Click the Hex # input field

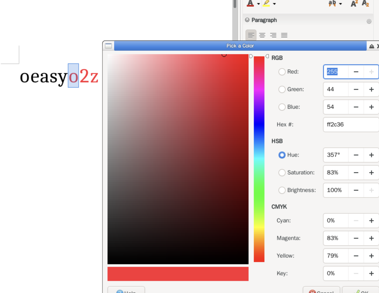tap(351, 124)
